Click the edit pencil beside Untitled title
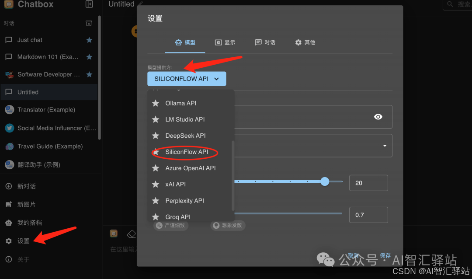 [x=140, y=4]
